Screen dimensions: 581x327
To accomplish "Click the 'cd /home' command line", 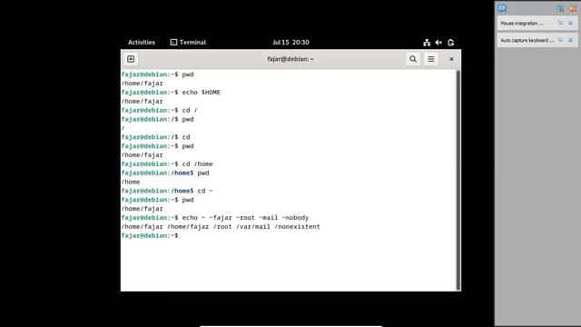I will (167, 163).
